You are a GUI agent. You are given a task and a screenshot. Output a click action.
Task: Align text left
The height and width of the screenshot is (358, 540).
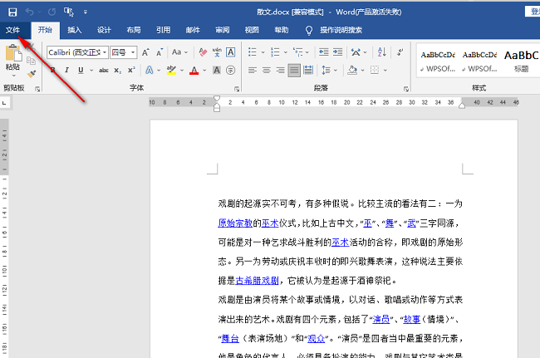click(x=253, y=71)
